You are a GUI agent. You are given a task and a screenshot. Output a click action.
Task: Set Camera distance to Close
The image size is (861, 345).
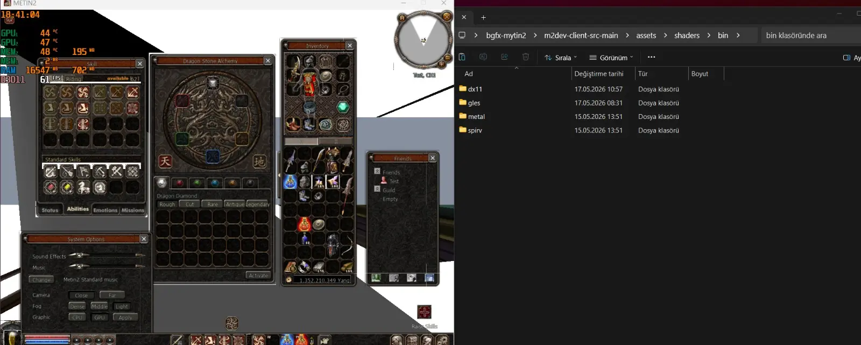[x=81, y=295]
